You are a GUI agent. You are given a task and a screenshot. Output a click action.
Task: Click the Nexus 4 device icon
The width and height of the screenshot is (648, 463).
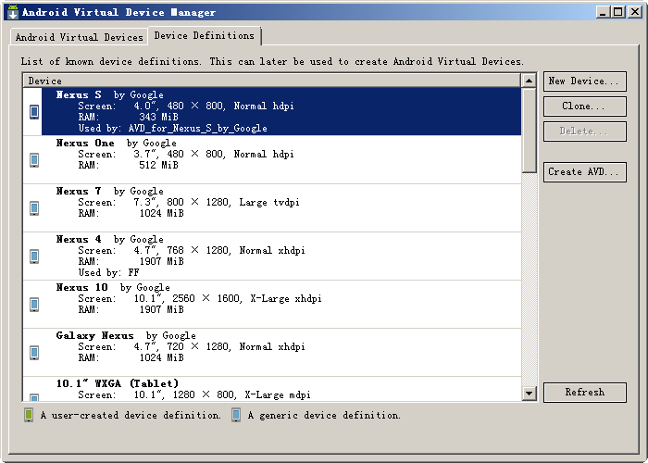click(34, 257)
